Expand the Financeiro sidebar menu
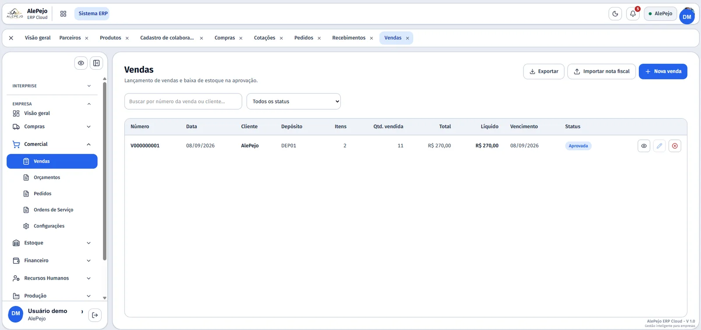This screenshot has width=701, height=330. coord(52,260)
